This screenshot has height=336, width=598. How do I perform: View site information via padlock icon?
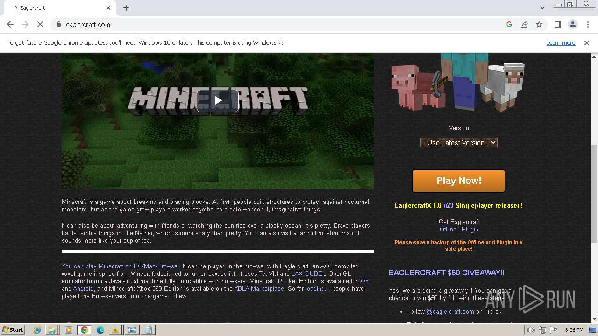tap(59, 24)
